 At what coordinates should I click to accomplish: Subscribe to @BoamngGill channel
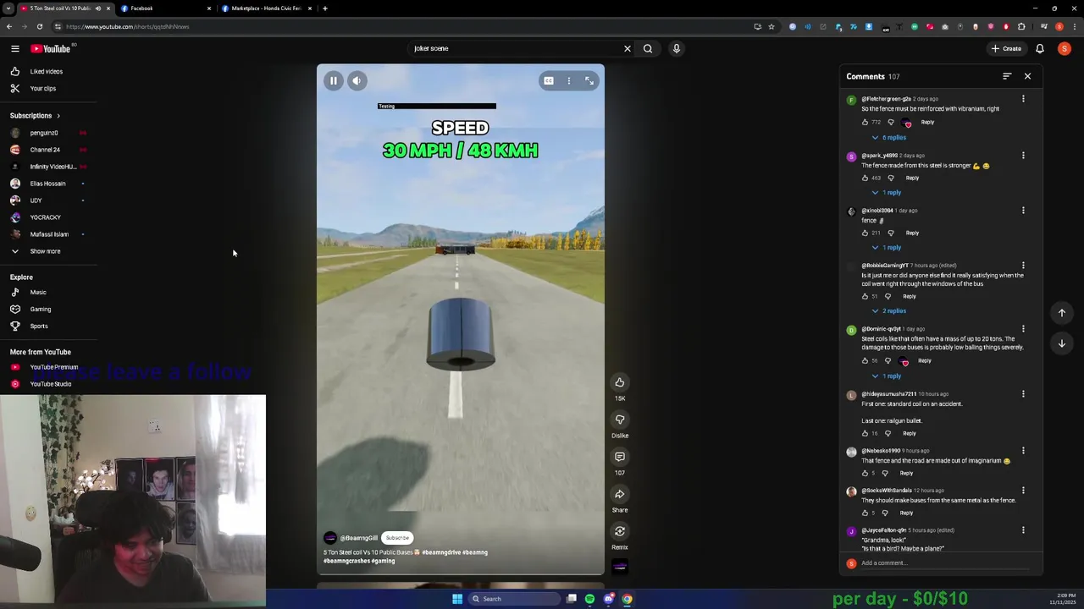point(397,538)
